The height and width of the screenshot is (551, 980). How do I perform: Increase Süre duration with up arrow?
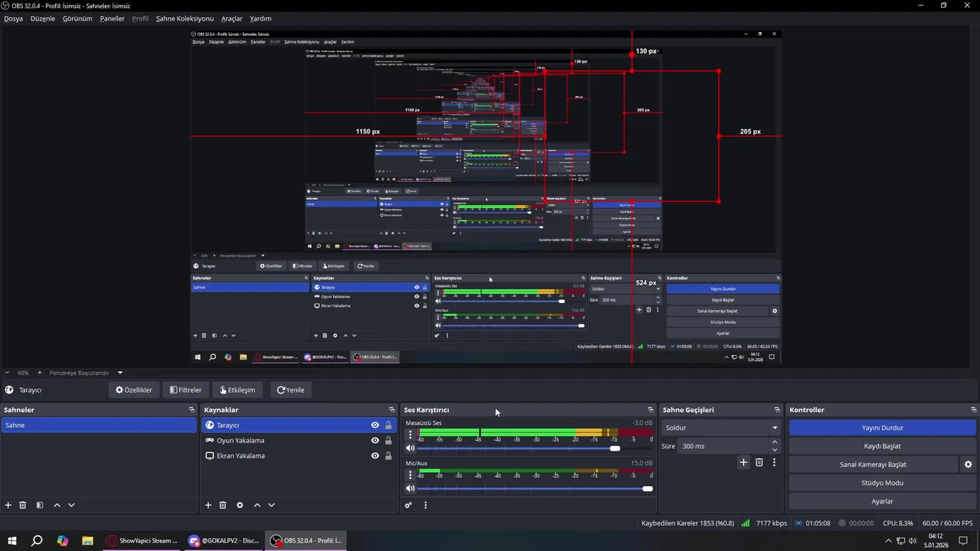pos(775,442)
